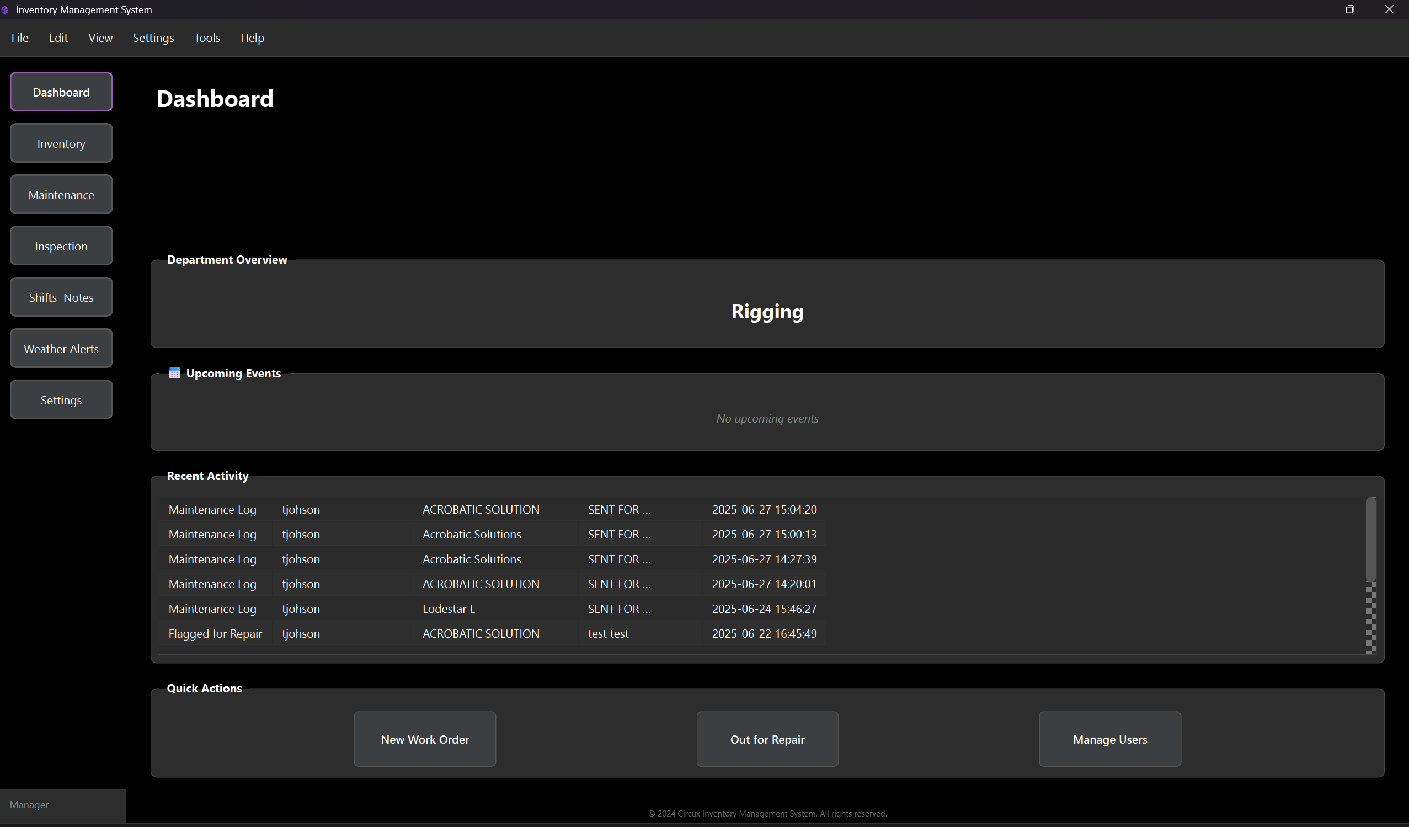Viewport: 1409px width, 827px height.
Task: Click Out for Repair quick action
Action: pyautogui.click(x=767, y=739)
